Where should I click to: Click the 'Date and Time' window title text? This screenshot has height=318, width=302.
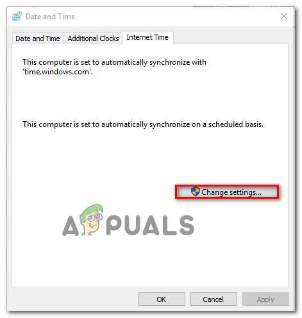(x=51, y=17)
